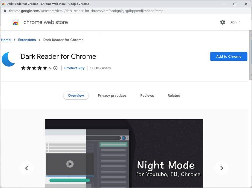Image resolution: width=252 pixels, height=188 pixels.
Task: Click the page vertical scrollbar
Action: 251,55
